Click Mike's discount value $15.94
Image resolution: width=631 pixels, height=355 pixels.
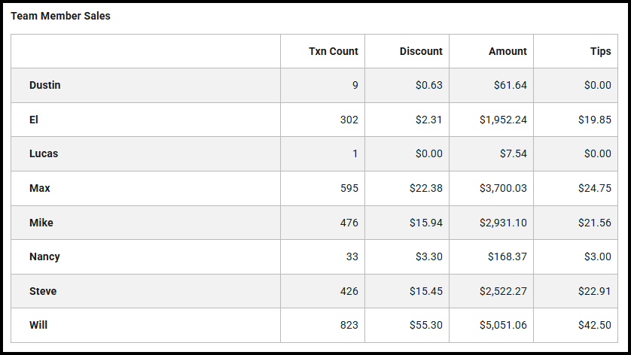(428, 223)
